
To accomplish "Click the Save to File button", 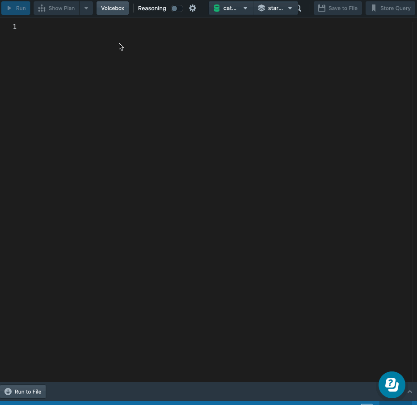I will tap(338, 8).
